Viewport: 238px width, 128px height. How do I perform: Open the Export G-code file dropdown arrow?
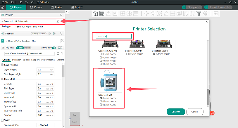[206, 7]
